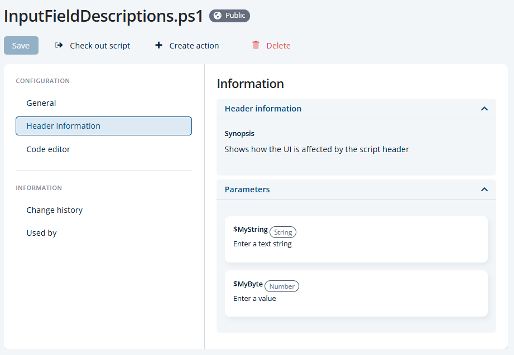Click the globe icon in the Public badge
The height and width of the screenshot is (355, 514).
(x=218, y=16)
